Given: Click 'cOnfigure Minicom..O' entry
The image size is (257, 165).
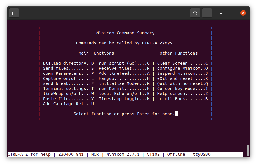Looking at the screenshot, I should [x=183, y=68].
